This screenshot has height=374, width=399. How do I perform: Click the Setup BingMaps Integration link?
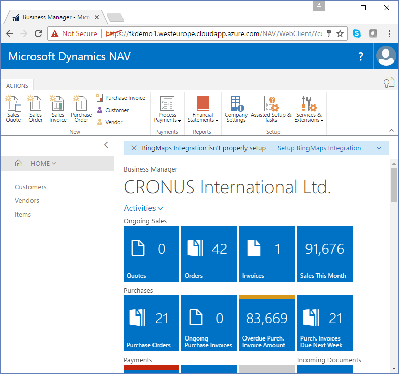[319, 148]
